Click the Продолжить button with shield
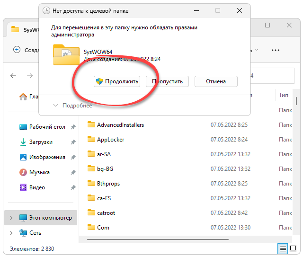The height and width of the screenshot is (257, 303). [x=117, y=81]
